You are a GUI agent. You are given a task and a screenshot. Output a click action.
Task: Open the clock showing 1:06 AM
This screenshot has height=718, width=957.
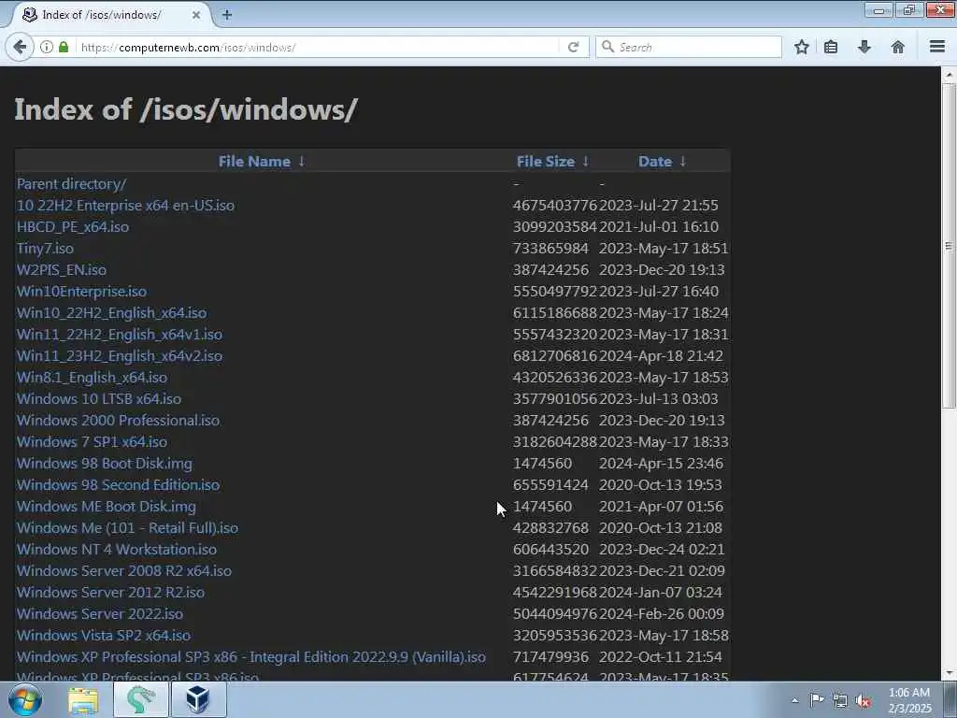[x=909, y=700]
